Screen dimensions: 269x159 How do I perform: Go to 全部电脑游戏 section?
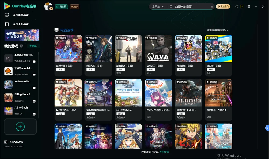click(17, 15)
